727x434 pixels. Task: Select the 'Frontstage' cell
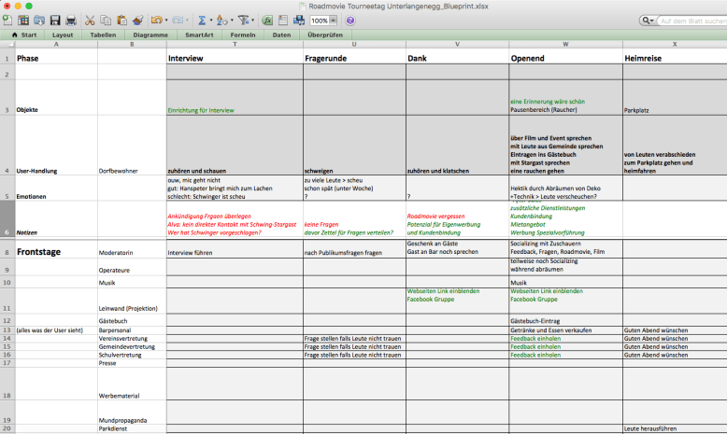[56, 249]
